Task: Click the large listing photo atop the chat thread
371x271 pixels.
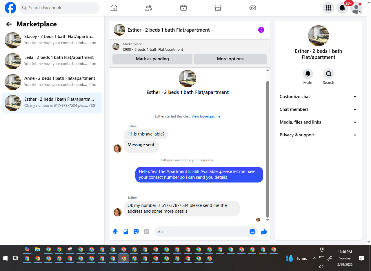Action: (188, 79)
